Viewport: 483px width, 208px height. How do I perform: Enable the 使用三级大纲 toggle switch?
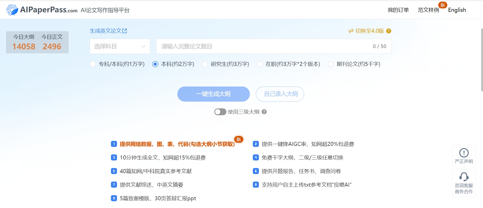click(220, 112)
